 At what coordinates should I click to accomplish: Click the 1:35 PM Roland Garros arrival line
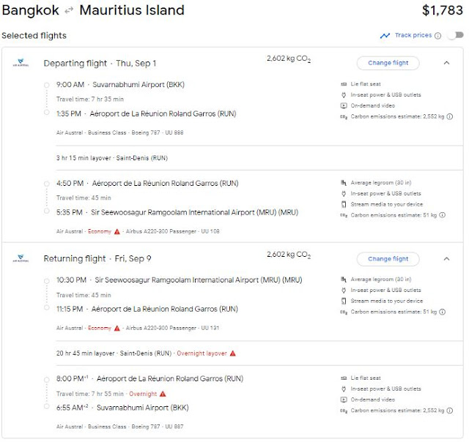point(147,113)
